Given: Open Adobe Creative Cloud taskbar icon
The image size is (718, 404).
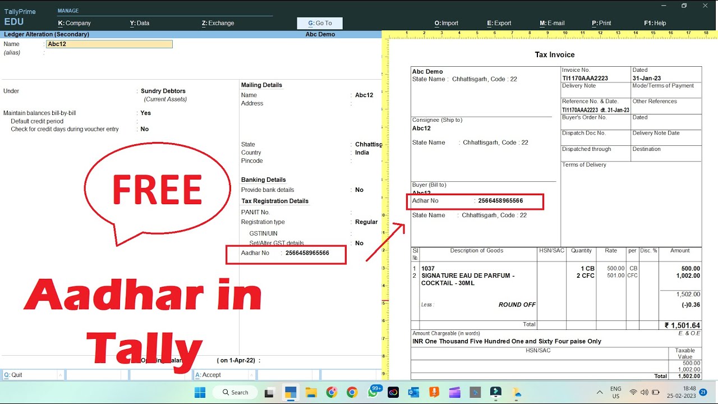Looking at the screenshot, I should pos(393,392).
